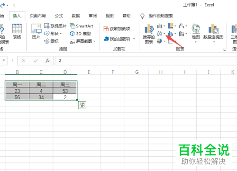
Task: Select the cell containing 周二
Action: (x=41, y=85)
